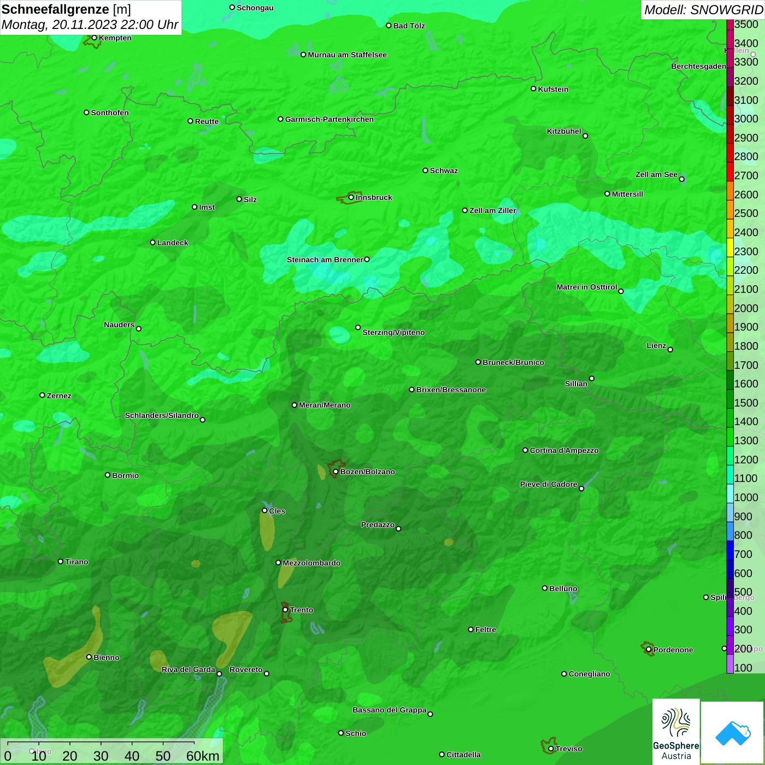Click the 'Zell am Ziller' label

493,210
